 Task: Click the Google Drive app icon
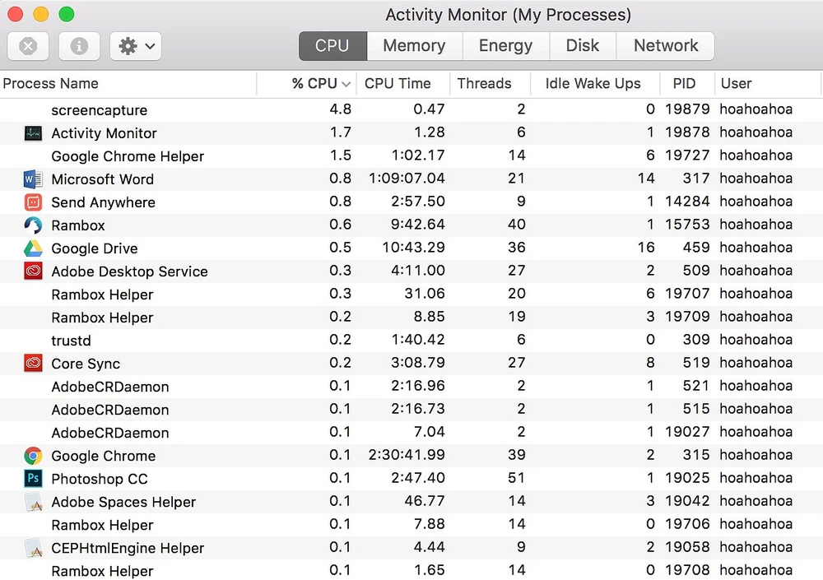pos(33,248)
